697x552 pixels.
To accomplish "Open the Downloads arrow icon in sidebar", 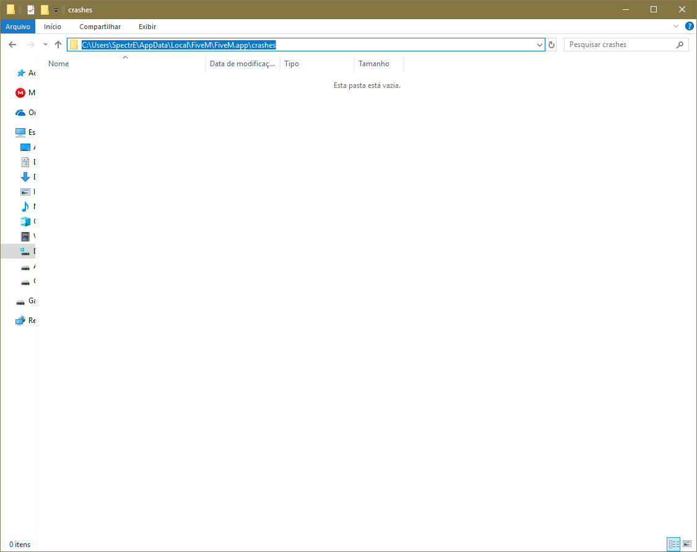I will click(25, 177).
